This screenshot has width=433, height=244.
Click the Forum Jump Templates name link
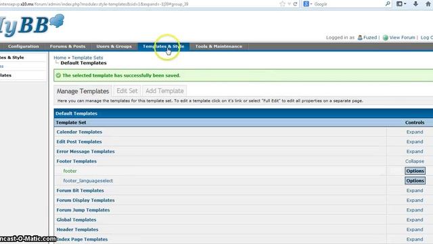click(x=83, y=210)
